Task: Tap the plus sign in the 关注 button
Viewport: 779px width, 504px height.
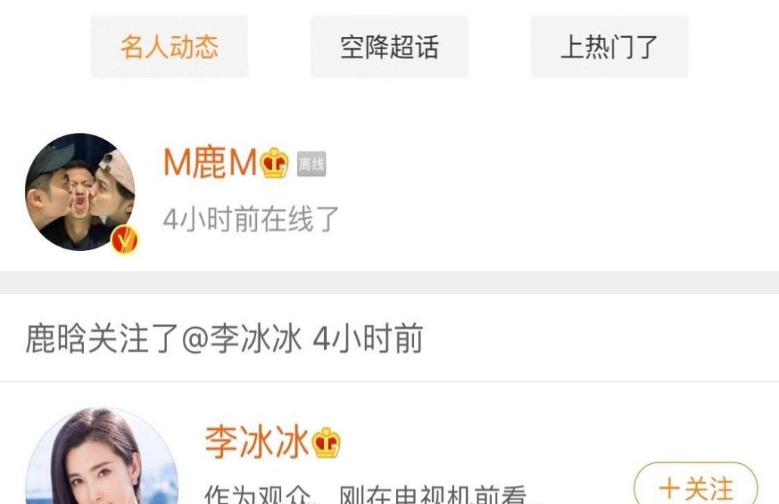Action: pyautogui.click(x=669, y=488)
